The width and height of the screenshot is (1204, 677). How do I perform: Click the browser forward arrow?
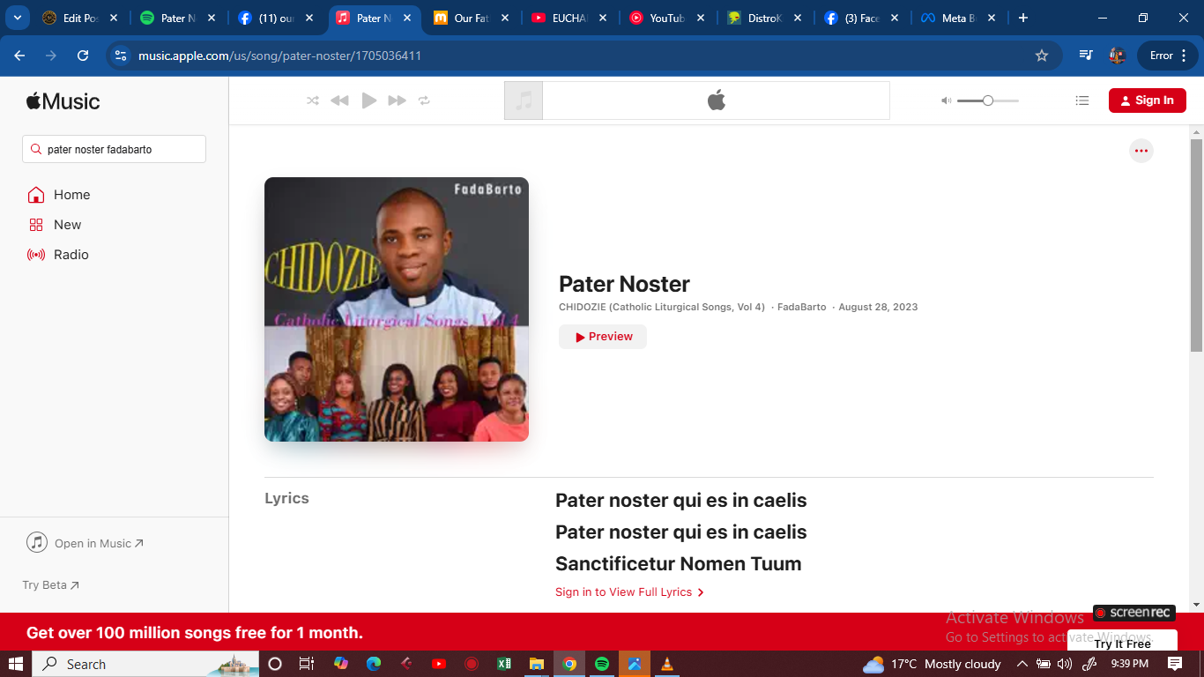tap(51, 56)
